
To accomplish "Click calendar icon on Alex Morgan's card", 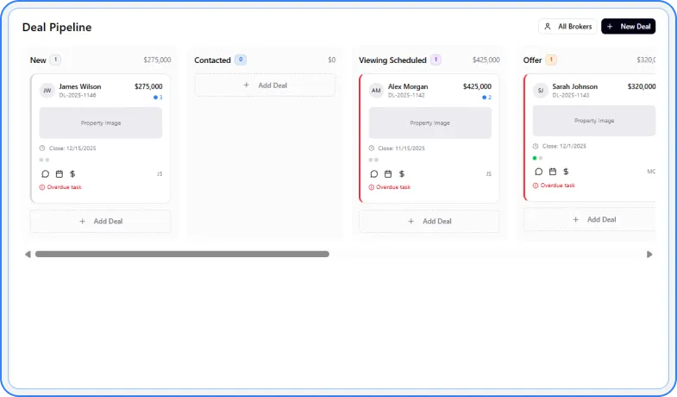I will coord(388,173).
